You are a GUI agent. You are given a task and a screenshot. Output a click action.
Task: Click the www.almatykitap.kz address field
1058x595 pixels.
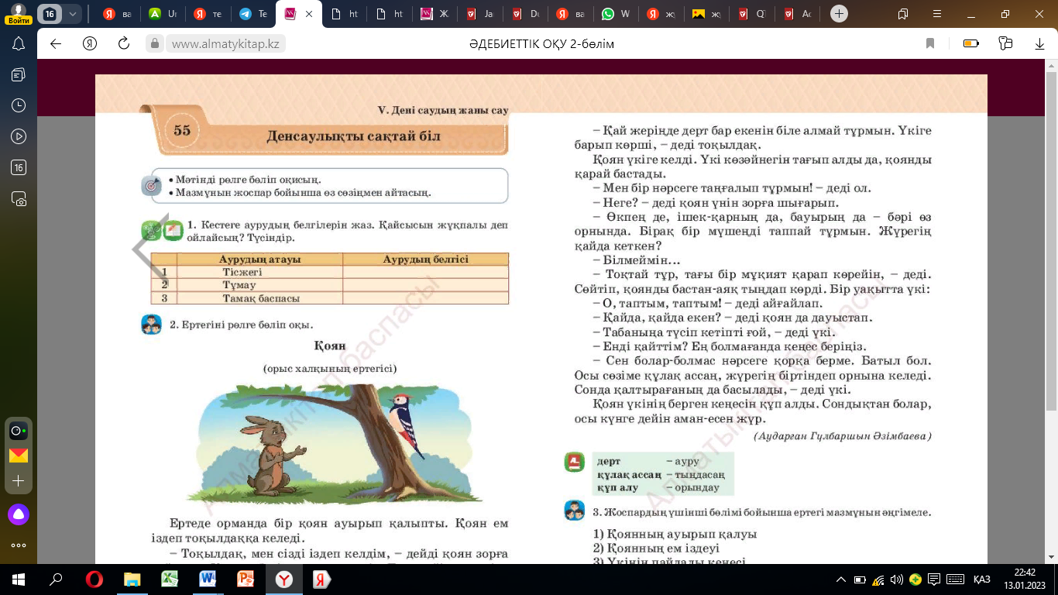pos(225,44)
